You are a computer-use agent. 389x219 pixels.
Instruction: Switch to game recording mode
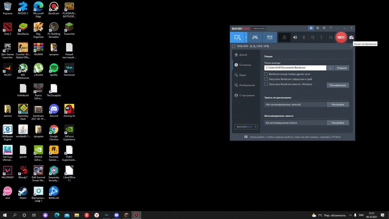[x=255, y=37]
